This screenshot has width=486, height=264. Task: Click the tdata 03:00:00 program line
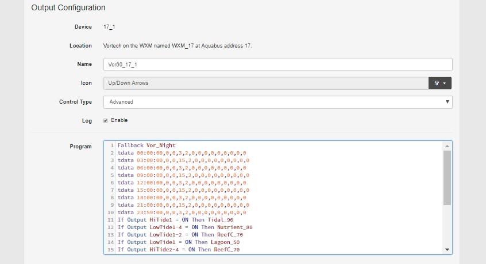click(183, 160)
